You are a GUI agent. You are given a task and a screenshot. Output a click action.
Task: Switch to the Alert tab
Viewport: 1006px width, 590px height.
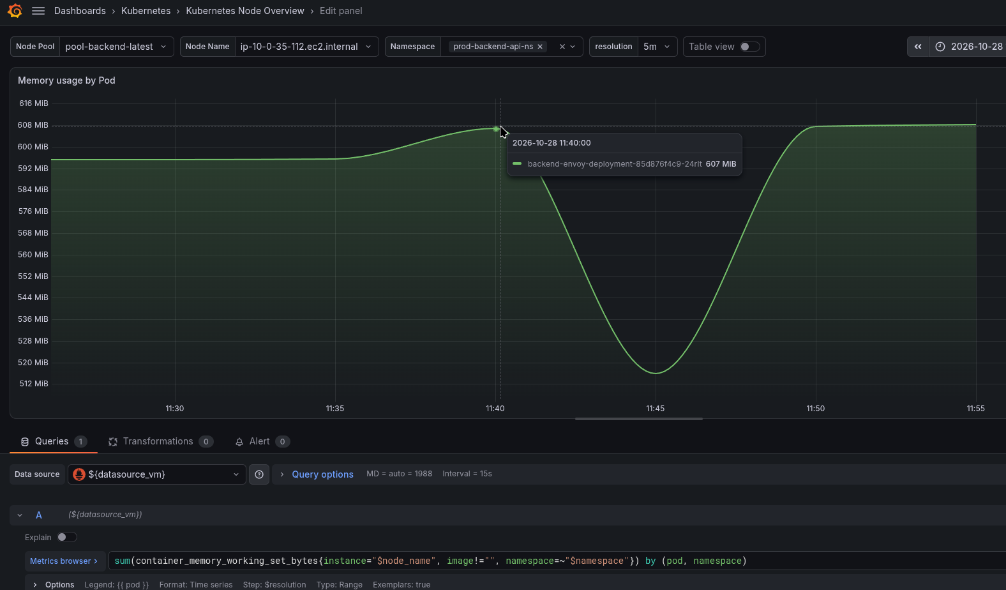[262, 441]
